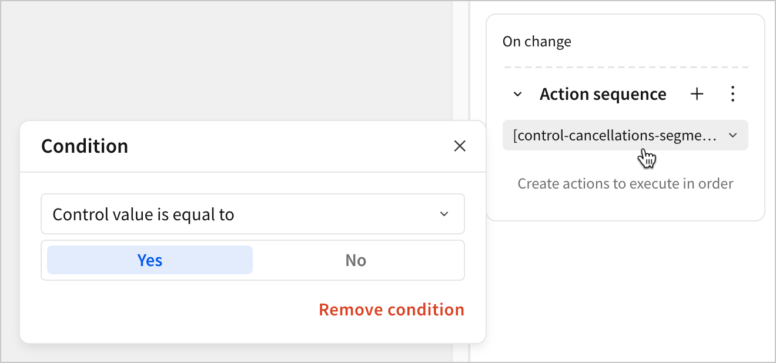Image resolution: width=776 pixels, height=363 pixels.
Task: Select No as the control value
Action: point(356,260)
